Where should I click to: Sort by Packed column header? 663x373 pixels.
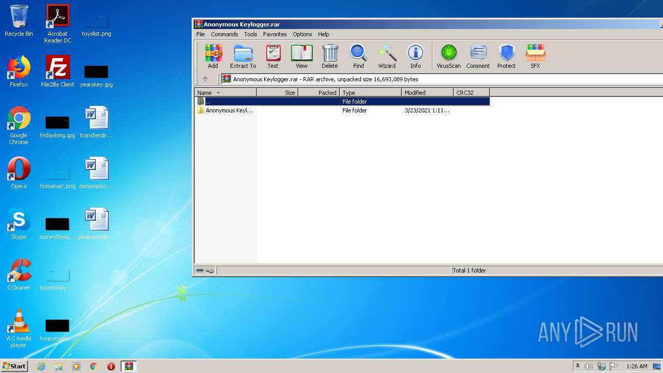319,93
